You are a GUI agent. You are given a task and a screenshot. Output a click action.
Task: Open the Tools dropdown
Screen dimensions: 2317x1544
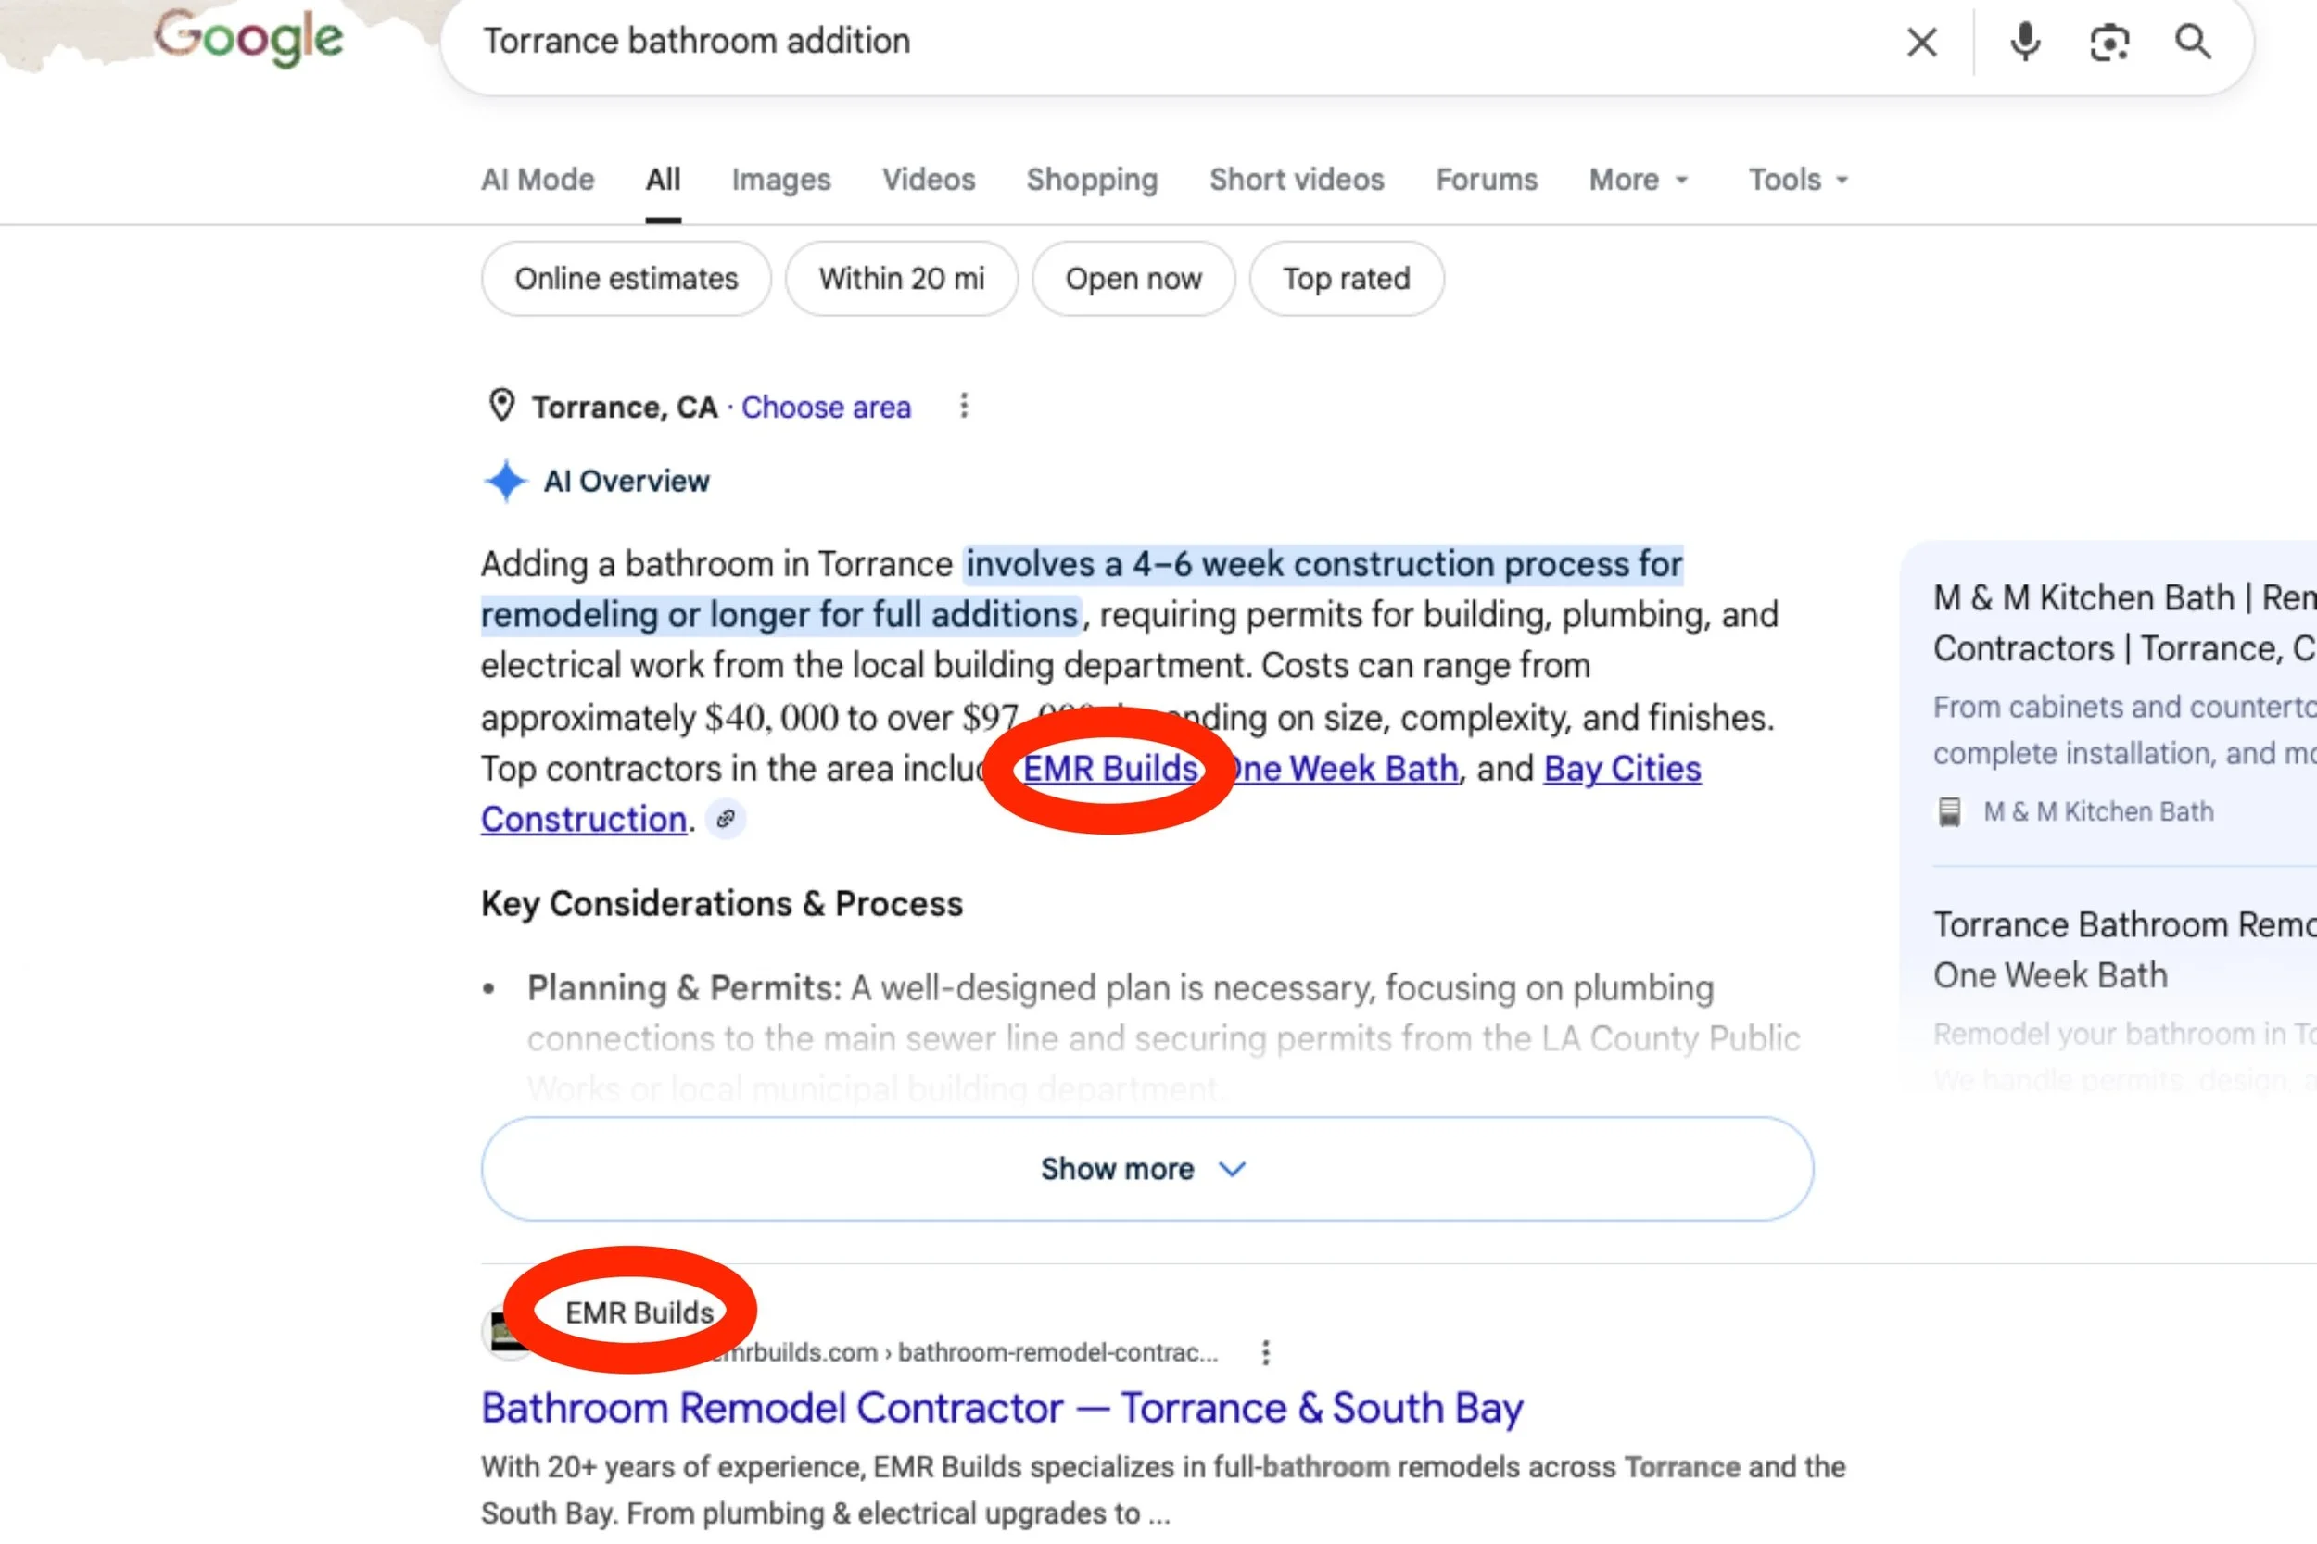(1798, 179)
